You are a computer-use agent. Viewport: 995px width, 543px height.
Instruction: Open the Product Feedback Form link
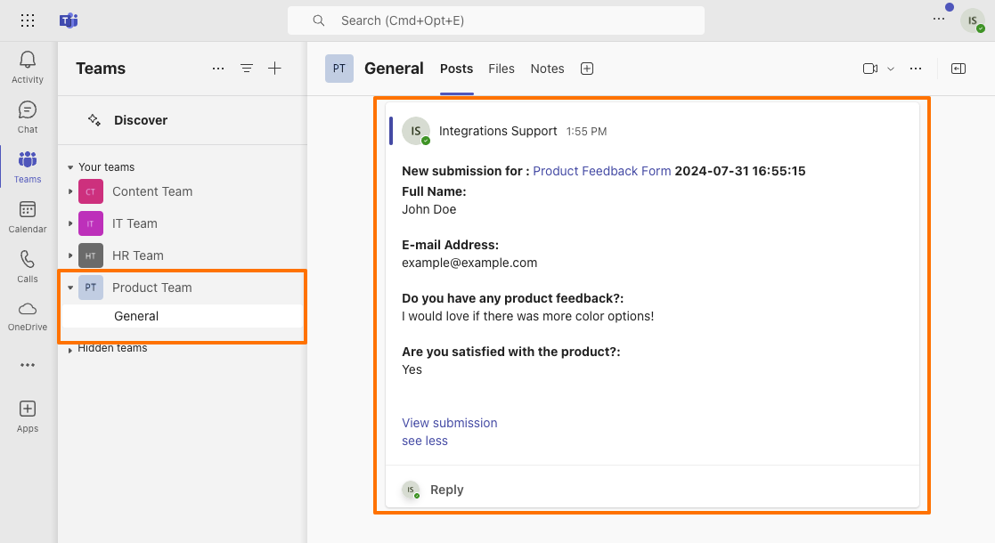click(x=601, y=171)
